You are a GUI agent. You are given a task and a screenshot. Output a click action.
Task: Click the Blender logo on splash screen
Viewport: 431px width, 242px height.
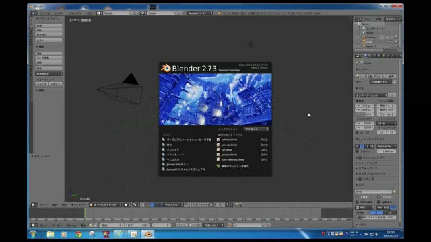pyautogui.click(x=166, y=68)
